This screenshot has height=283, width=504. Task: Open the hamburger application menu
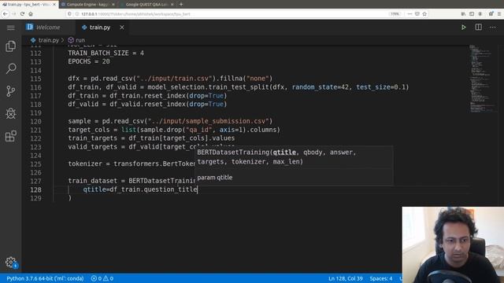(x=10, y=28)
